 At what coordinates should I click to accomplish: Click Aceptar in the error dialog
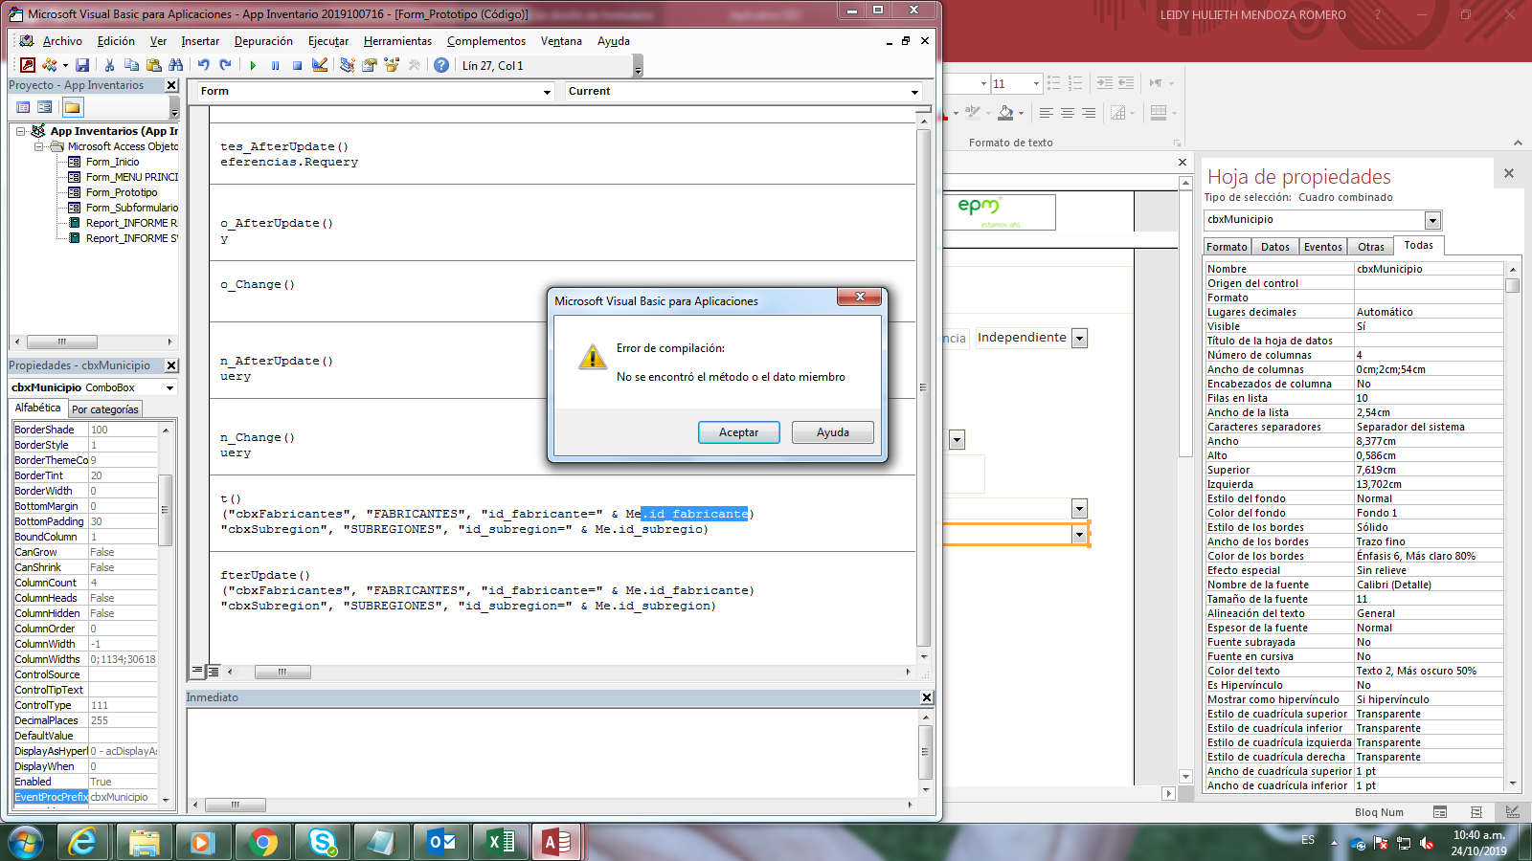pyautogui.click(x=738, y=432)
